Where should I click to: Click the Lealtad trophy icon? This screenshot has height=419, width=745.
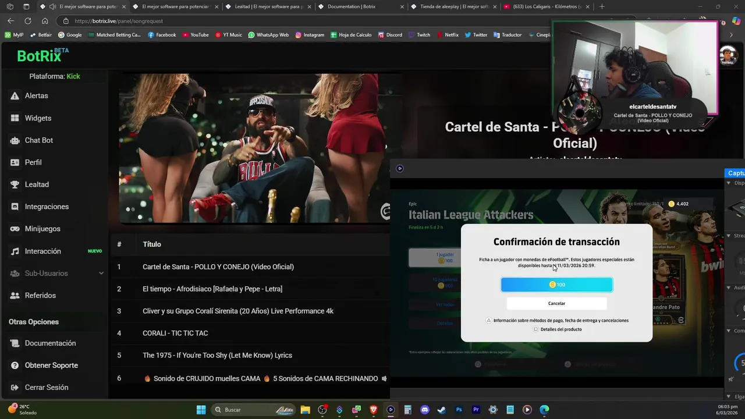(x=15, y=184)
